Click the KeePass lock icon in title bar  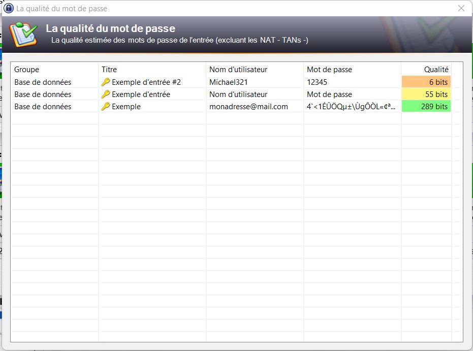8,8
